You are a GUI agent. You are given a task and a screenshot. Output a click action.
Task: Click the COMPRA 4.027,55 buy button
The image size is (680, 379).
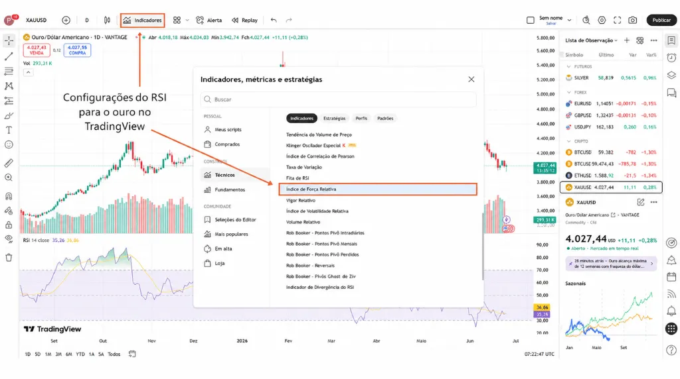(x=77, y=50)
